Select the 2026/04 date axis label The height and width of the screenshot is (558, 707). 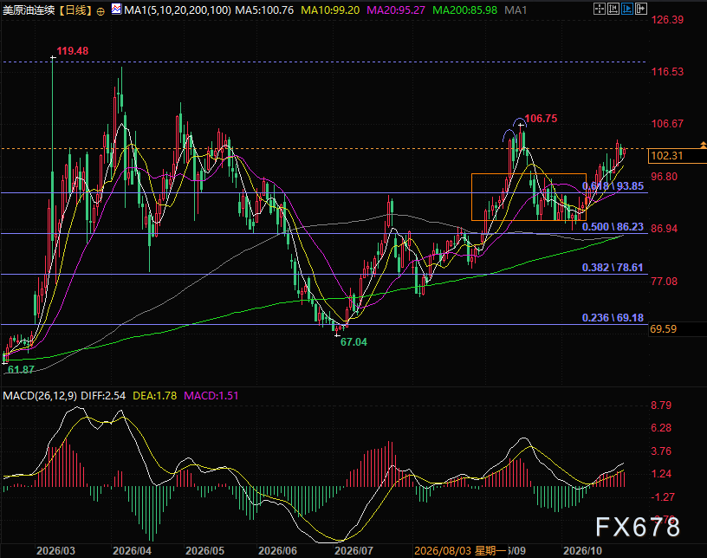132,551
